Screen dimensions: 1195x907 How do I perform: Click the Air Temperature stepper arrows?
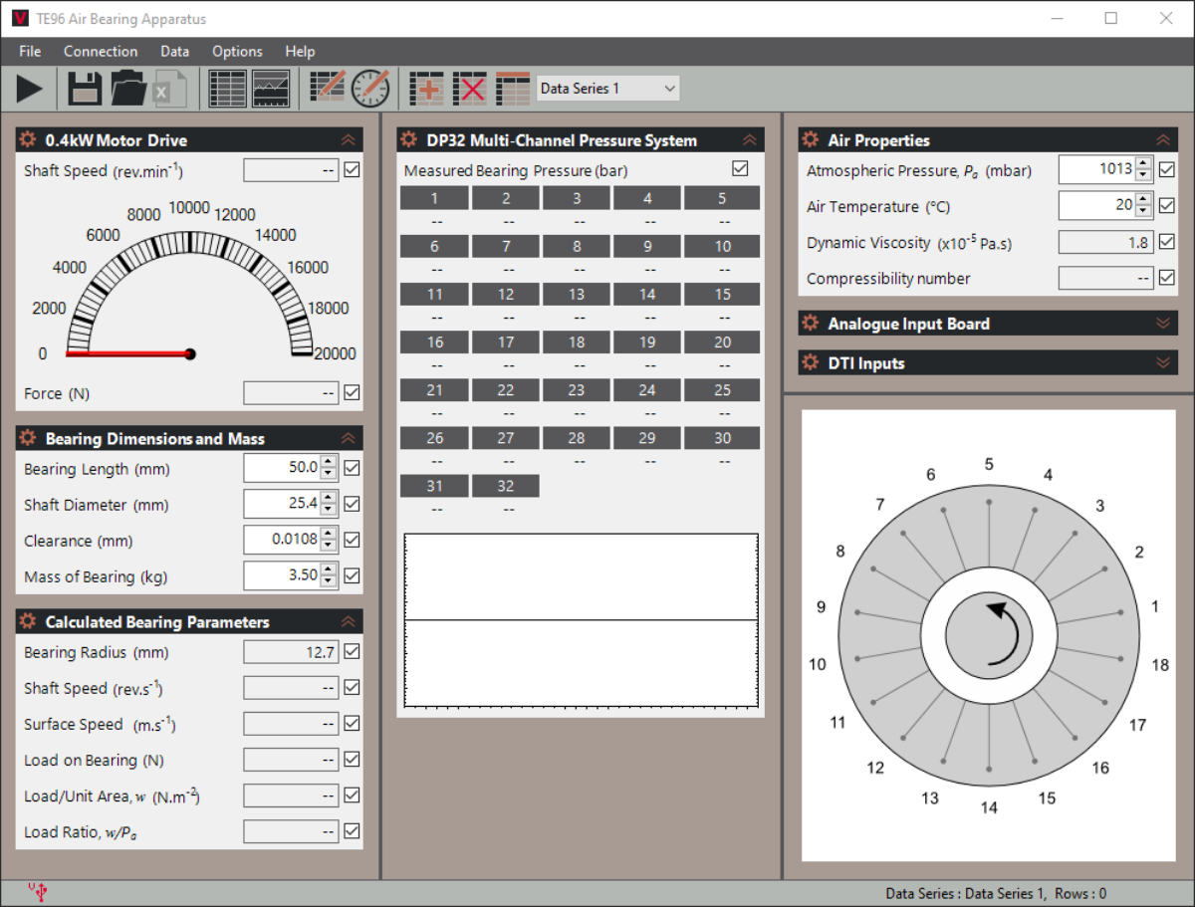pyautogui.click(x=1144, y=206)
